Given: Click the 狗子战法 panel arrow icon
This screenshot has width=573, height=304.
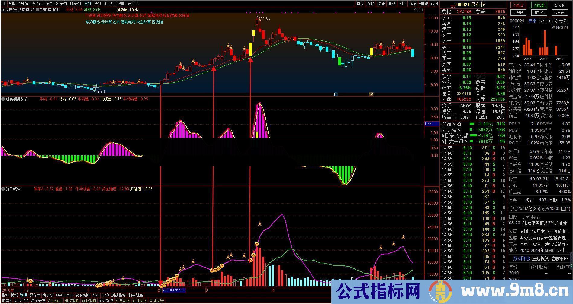Looking at the screenshot, I should [2, 188].
